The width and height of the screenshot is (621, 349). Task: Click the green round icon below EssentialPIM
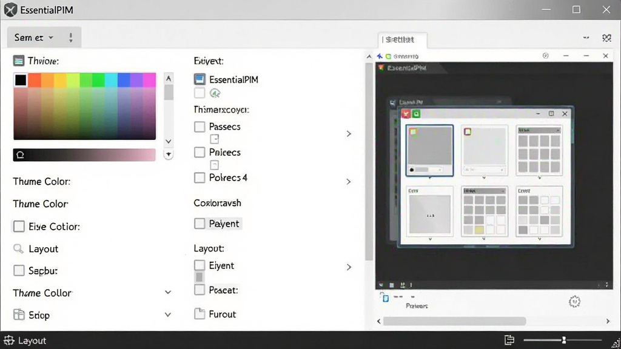click(x=215, y=93)
